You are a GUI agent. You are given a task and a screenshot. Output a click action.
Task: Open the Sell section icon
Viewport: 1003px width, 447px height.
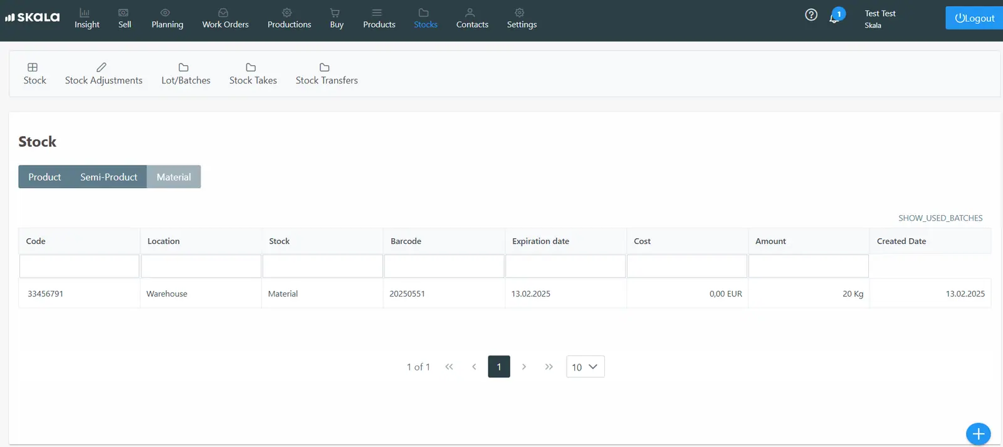point(123,13)
